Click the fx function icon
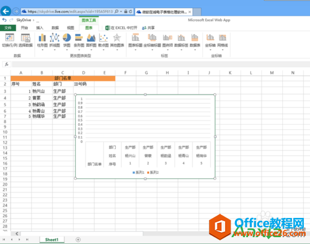The width and height of the screenshot is (310, 244). [7, 64]
